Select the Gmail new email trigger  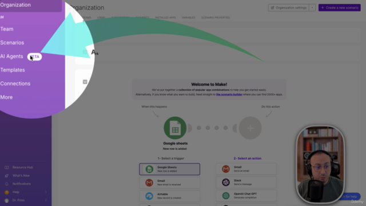(170, 183)
